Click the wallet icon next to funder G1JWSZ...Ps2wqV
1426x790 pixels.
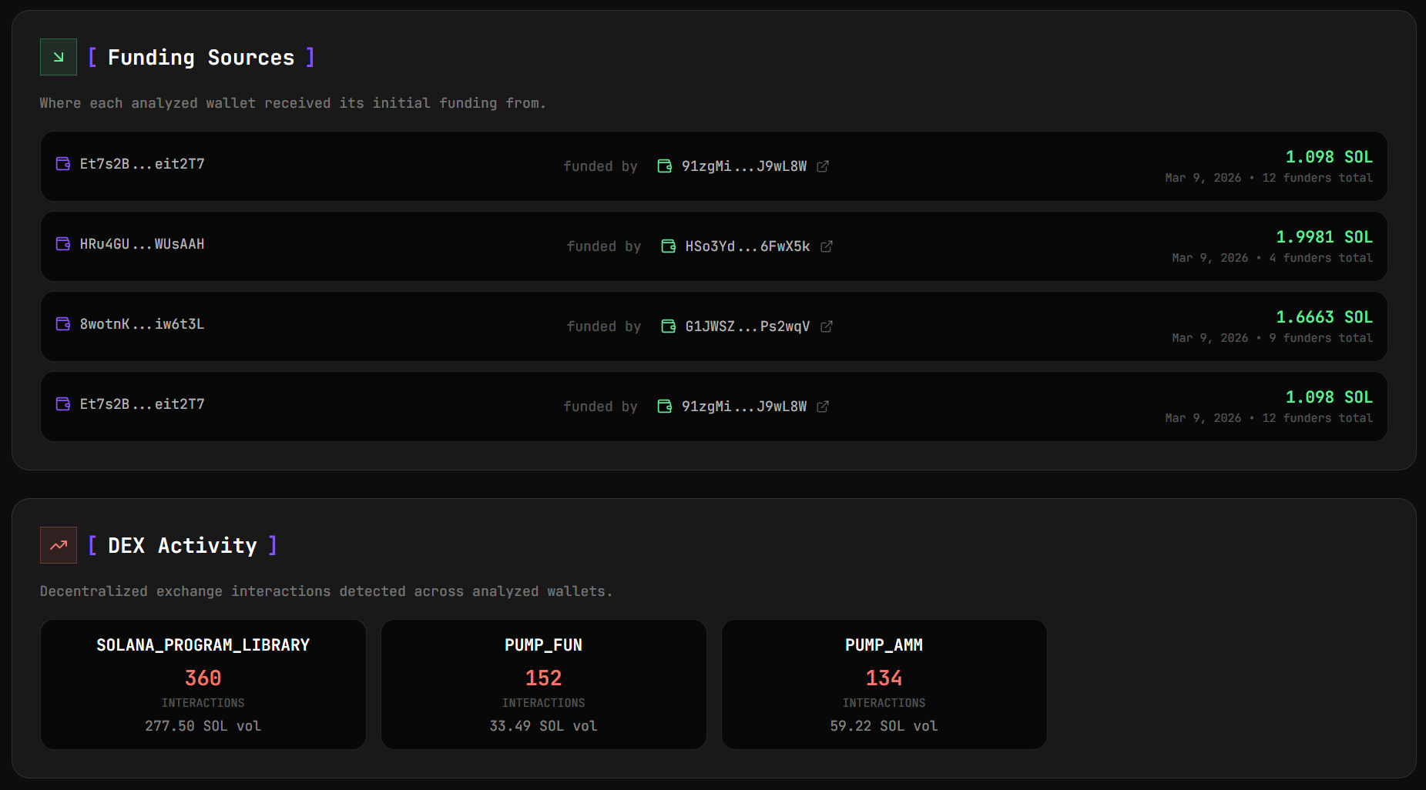(x=668, y=326)
